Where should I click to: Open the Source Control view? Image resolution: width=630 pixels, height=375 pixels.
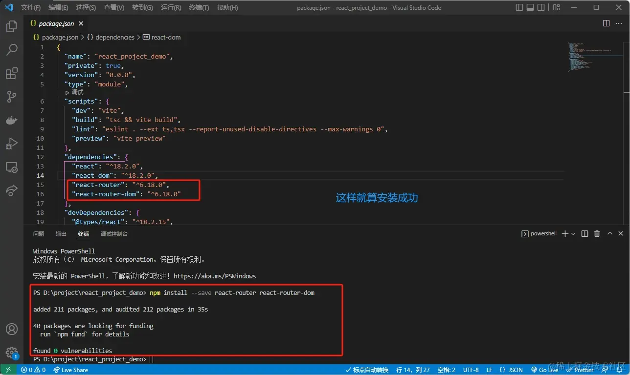pos(12,97)
